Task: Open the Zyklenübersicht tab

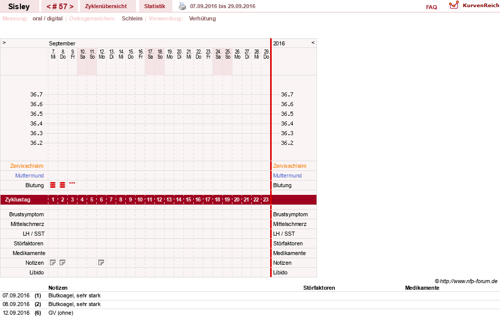Action: [x=106, y=6]
